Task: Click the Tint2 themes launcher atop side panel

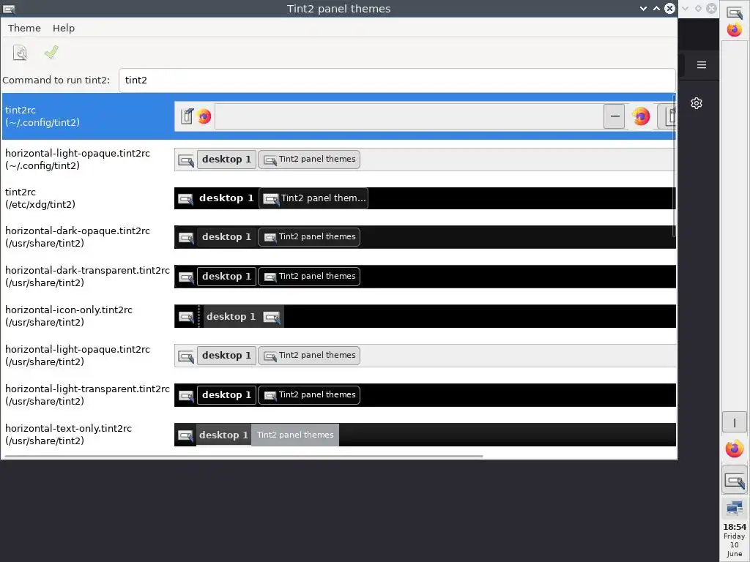Action: click(x=735, y=12)
